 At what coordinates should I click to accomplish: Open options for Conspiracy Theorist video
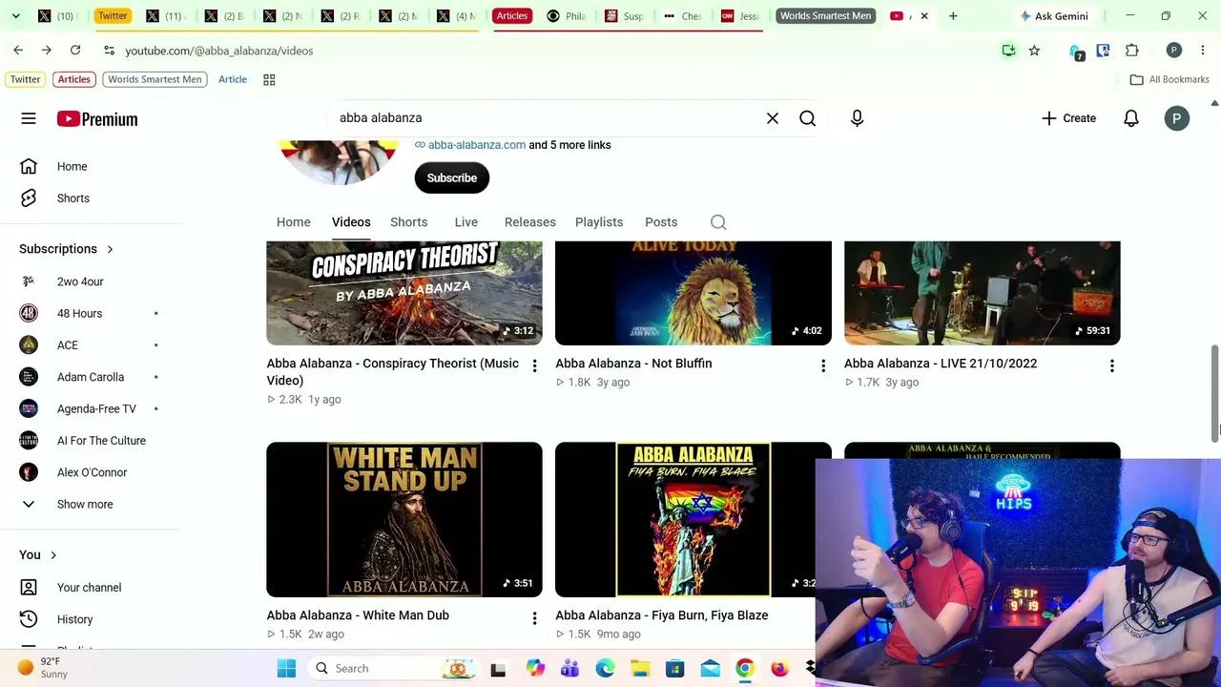pos(534,365)
